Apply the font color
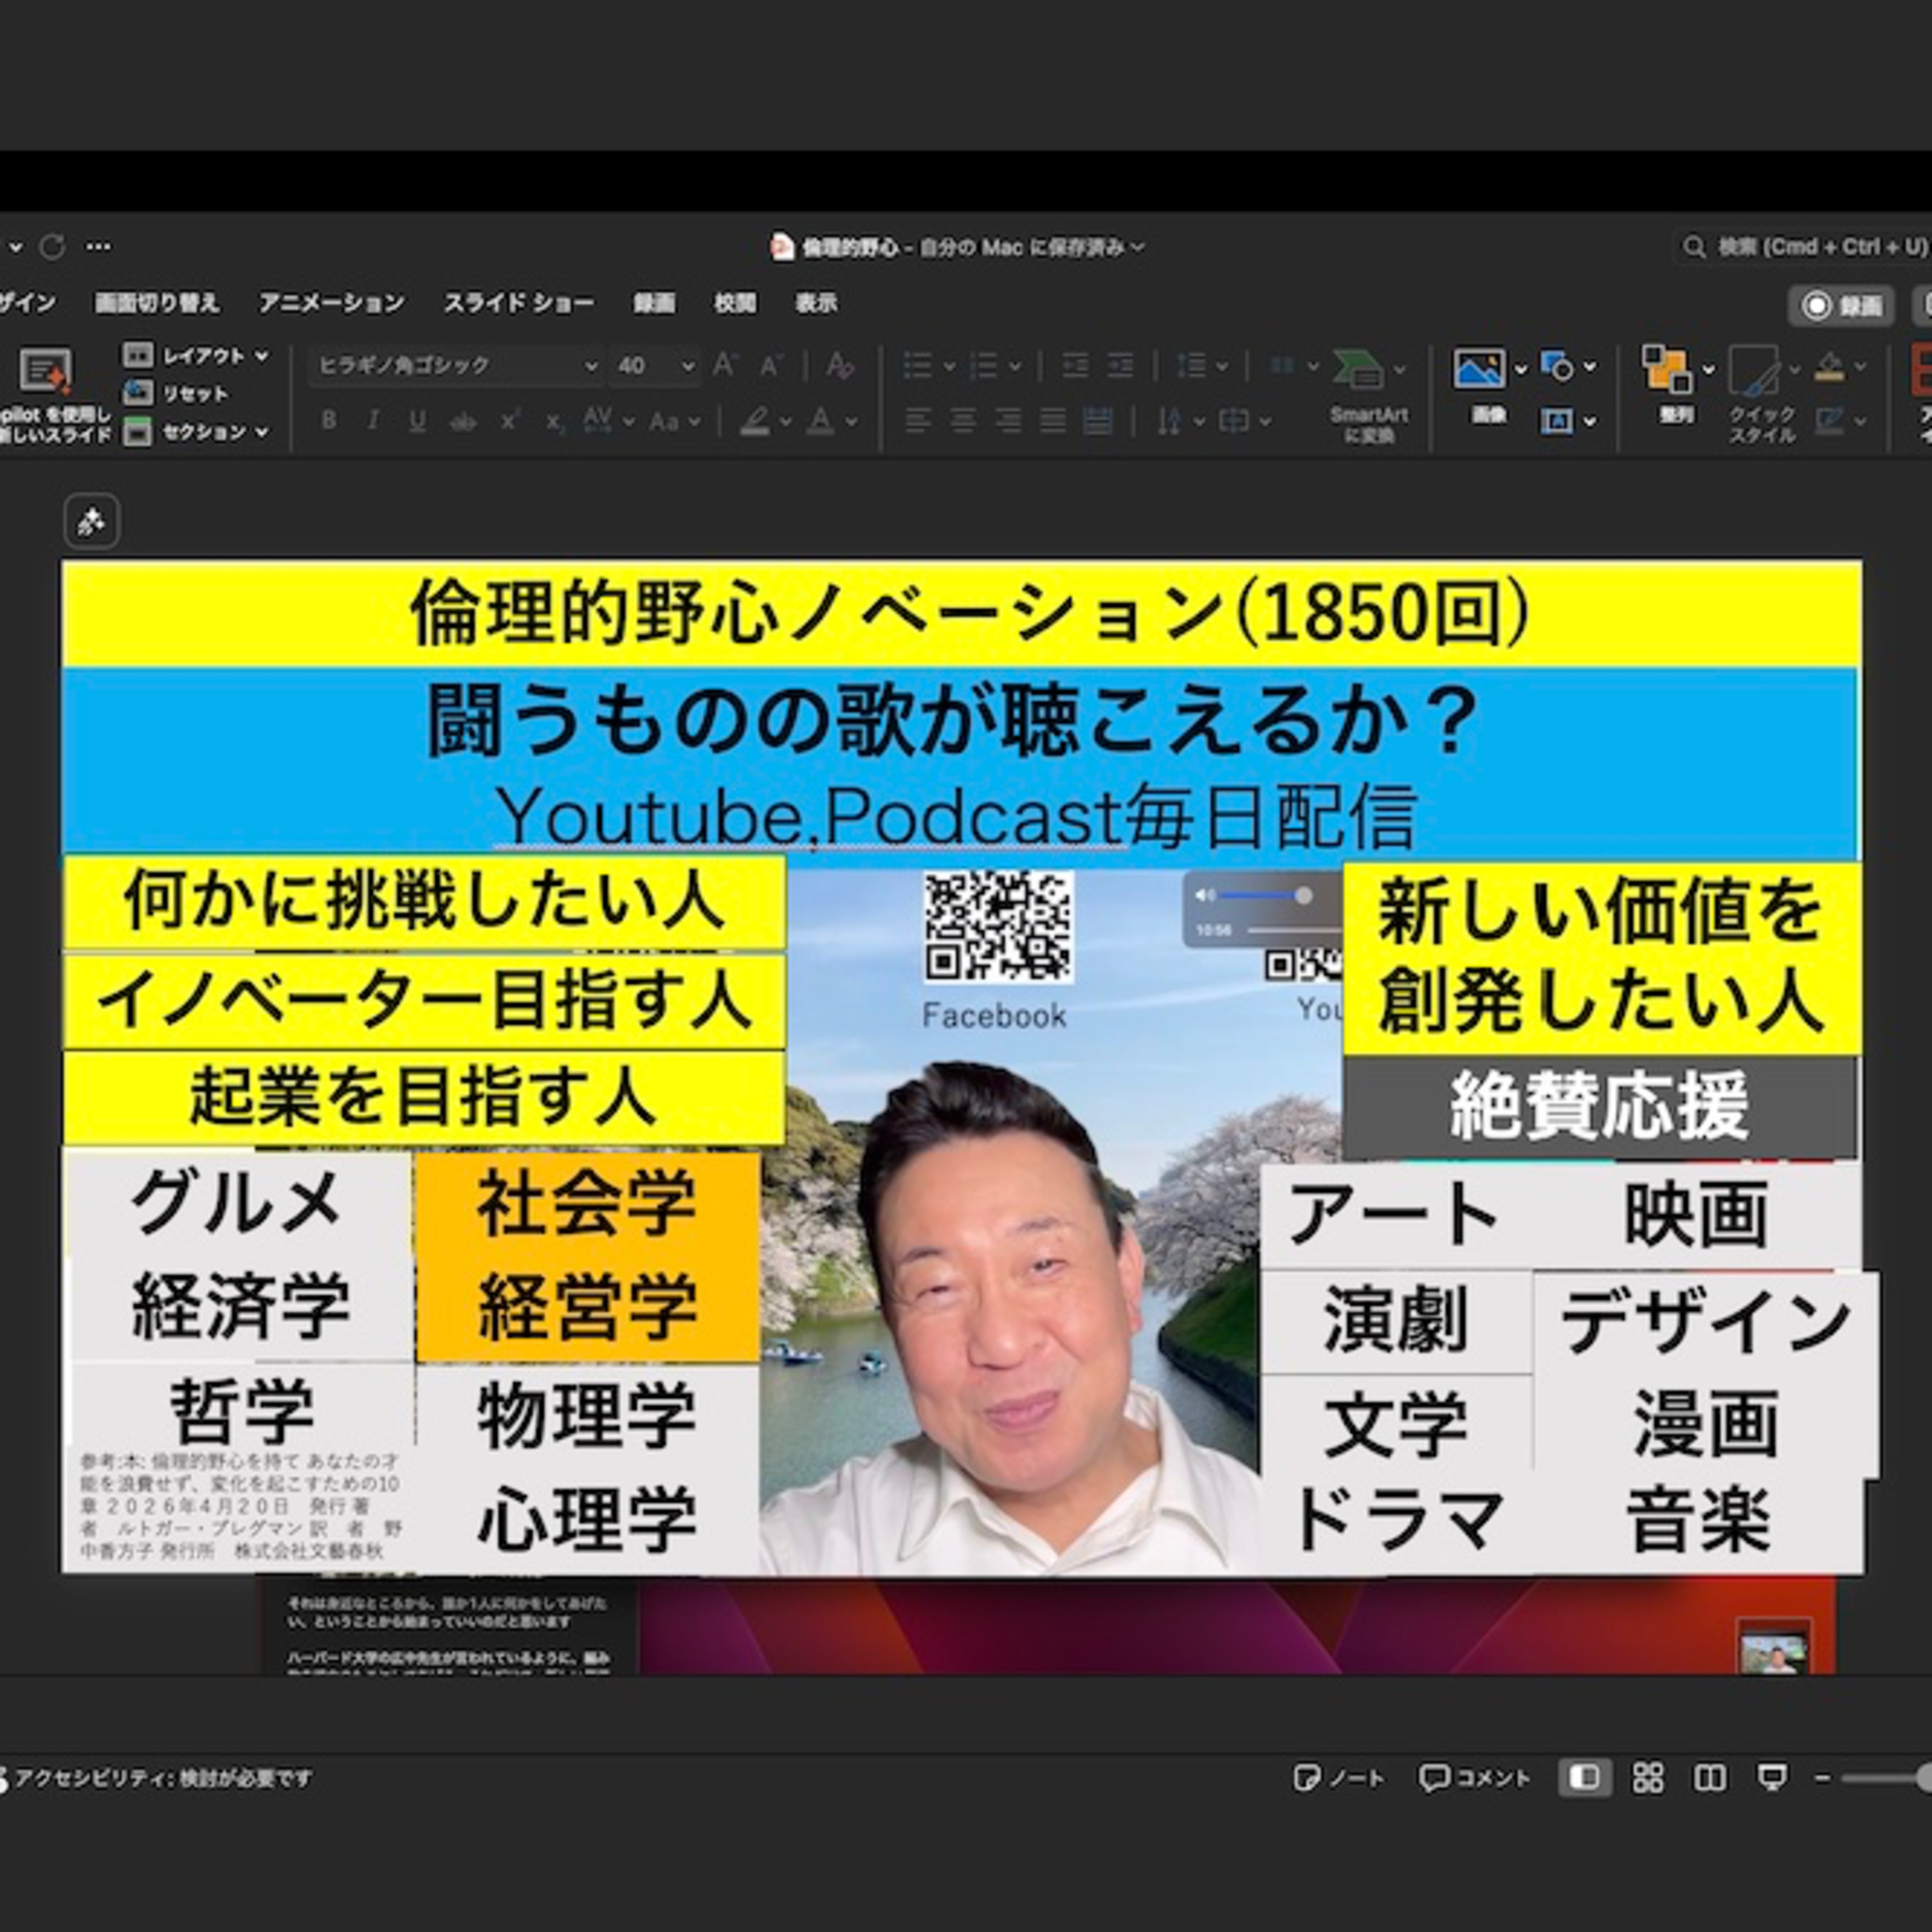This screenshot has width=1932, height=1932. (821, 421)
